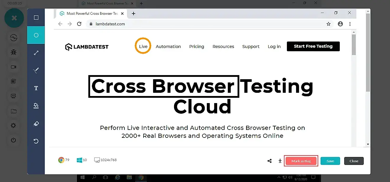
Task: Open the Pricing menu item
Action: coord(196,47)
